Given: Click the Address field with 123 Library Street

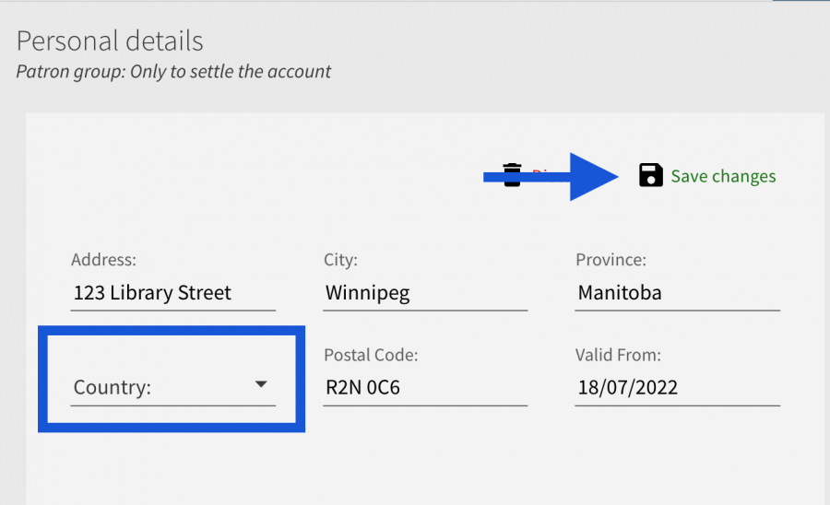Looking at the screenshot, I should click(173, 293).
